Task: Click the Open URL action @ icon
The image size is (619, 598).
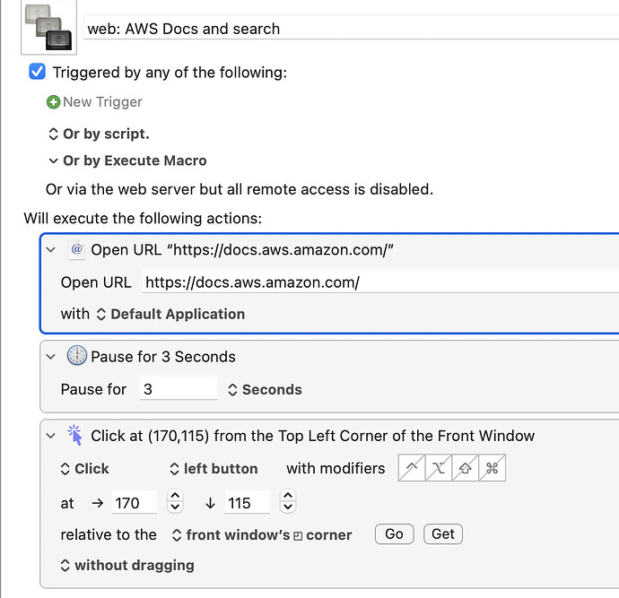Action: 77,249
